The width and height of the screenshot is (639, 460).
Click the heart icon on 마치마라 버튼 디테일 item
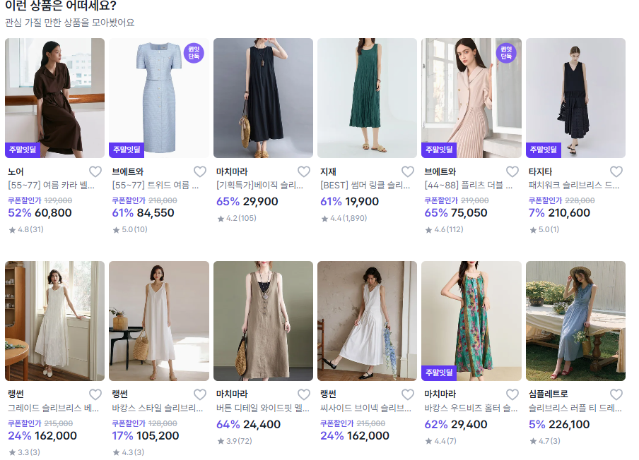pos(304,395)
